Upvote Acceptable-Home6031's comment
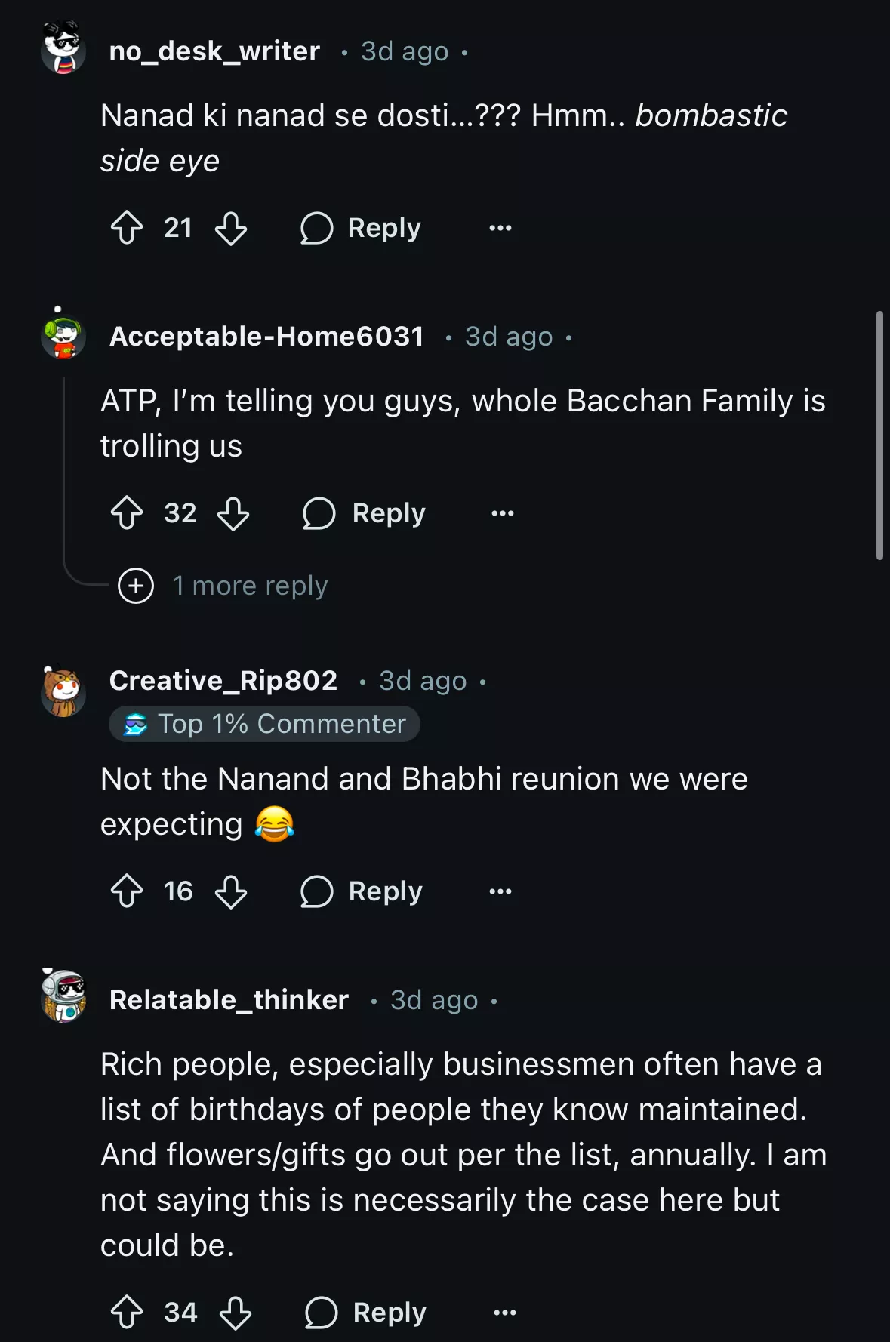Image resolution: width=890 pixels, height=1342 pixels. 127,513
